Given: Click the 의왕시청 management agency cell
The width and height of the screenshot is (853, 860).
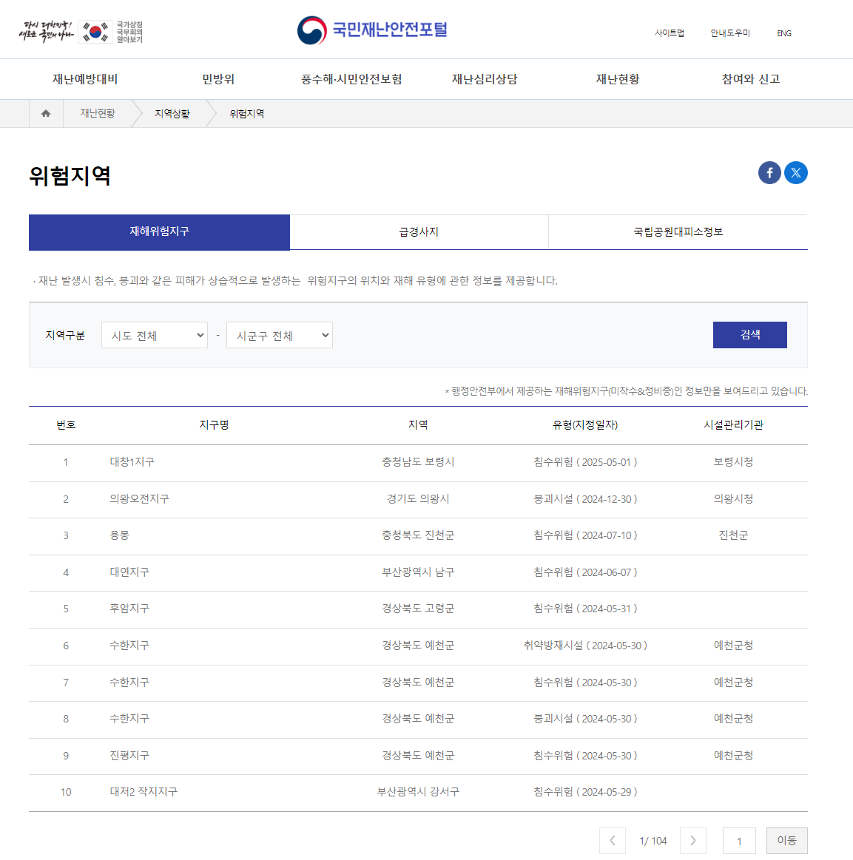Looking at the screenshot, I should click(733, 499).
